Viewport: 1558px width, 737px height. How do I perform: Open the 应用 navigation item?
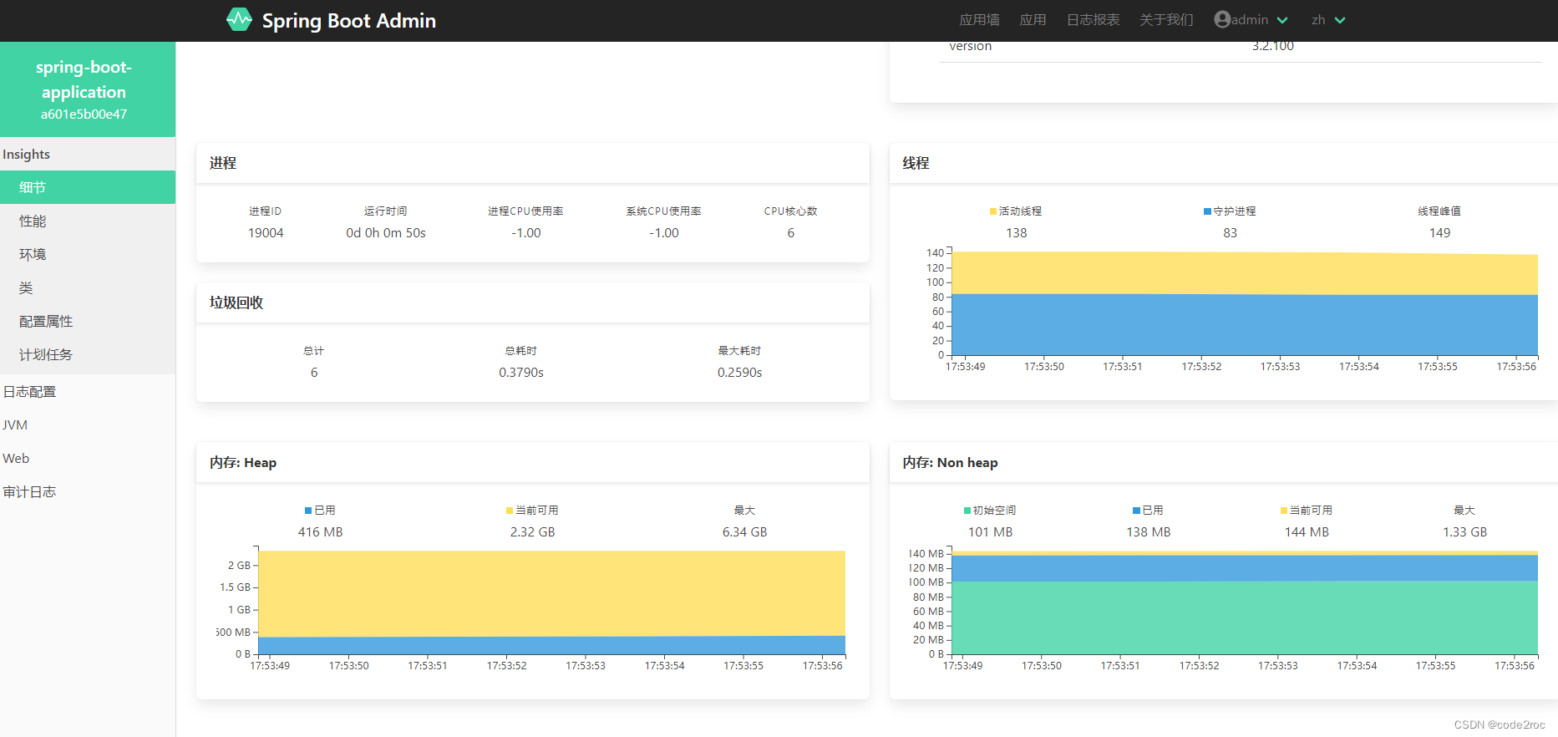point(1033,20)
